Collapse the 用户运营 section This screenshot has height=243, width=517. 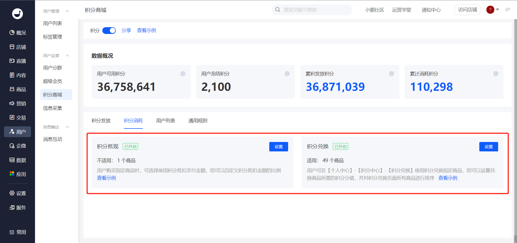(x=68, y=55)
